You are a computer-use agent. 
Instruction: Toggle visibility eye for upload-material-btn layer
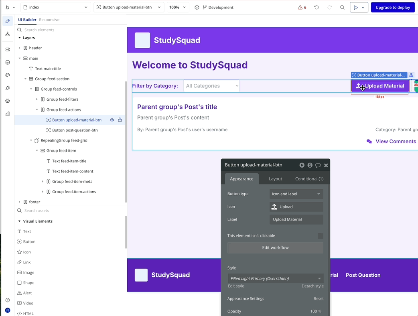(112, 120)
